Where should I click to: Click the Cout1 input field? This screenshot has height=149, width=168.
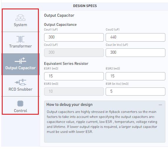tap(74, 37)
